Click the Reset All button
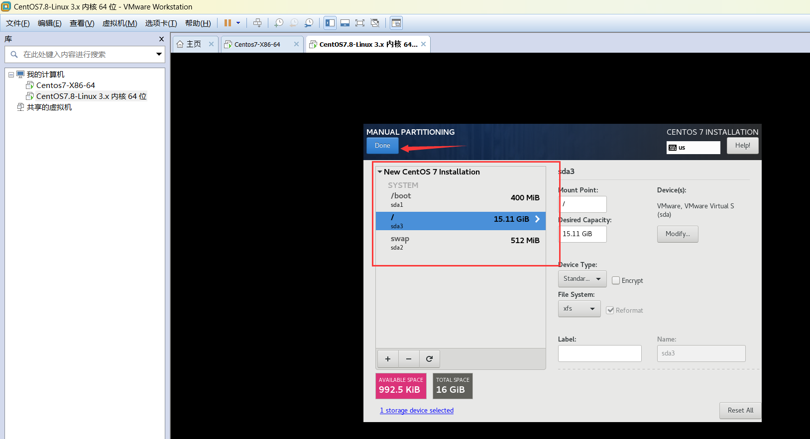This screenshot has width=810, height=439. click(x=740, y=411)
